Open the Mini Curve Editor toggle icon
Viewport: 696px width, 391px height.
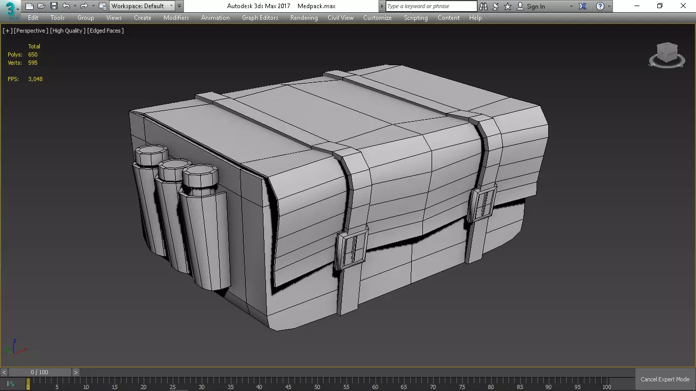tap(11, 383)
